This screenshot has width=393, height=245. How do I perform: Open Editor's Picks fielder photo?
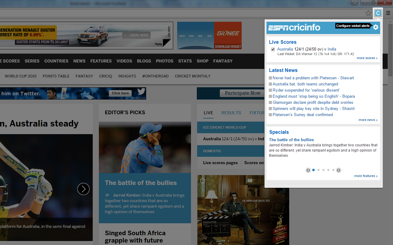pos(145,148)
